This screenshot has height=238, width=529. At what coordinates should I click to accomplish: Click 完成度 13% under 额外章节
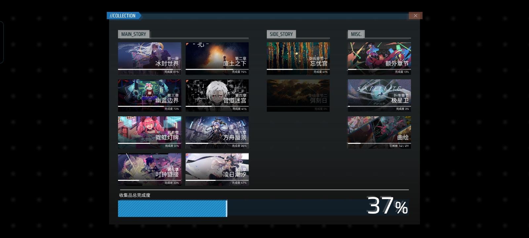pos(402,72)
